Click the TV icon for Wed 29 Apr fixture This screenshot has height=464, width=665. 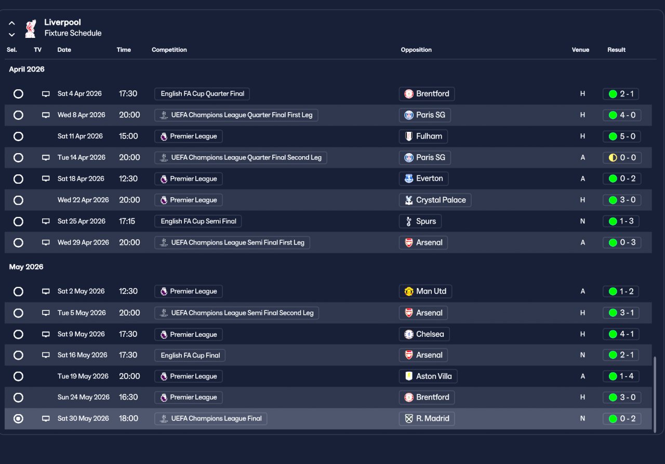click(x=46, y=243)
